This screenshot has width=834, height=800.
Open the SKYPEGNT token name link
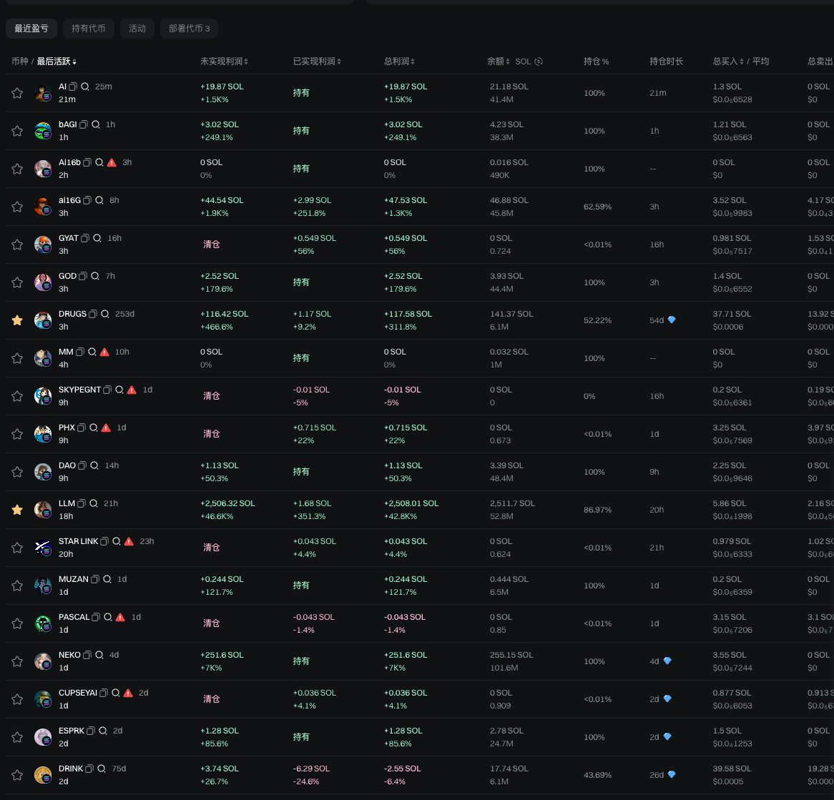pyautogui.click(x=79, y=390)
